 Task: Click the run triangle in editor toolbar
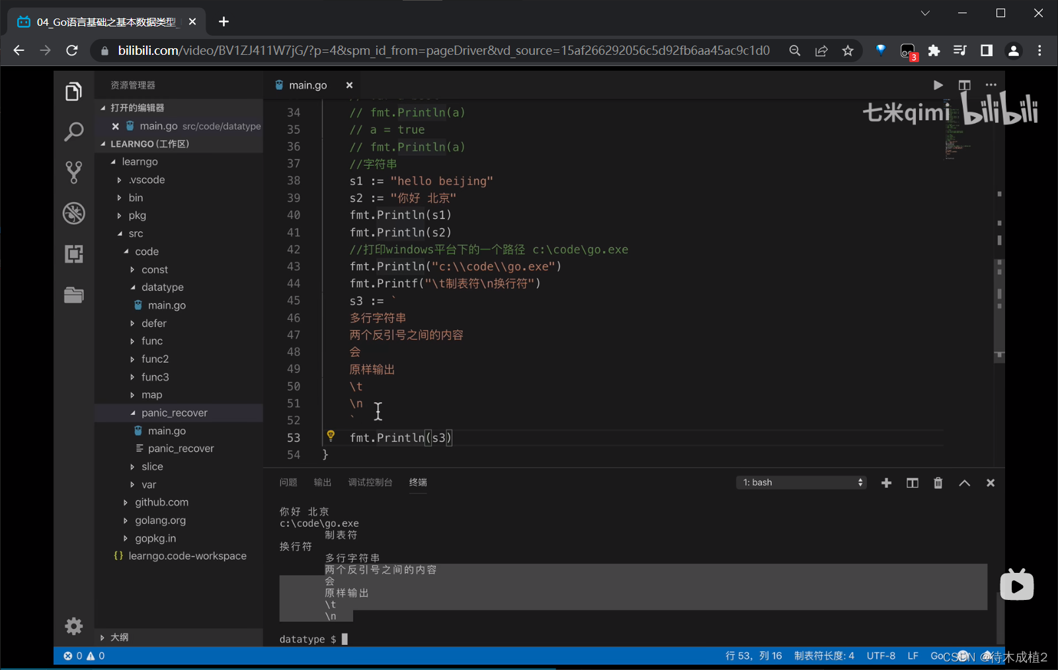tap(938, 85)
